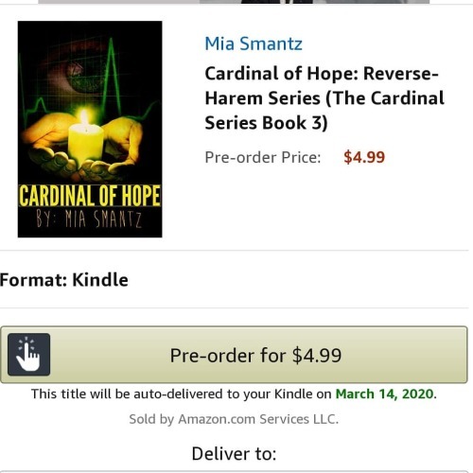This screenshot has width=473, height=473.
Task: Click the glowing candle on the cover
Action: pos(86,135)
